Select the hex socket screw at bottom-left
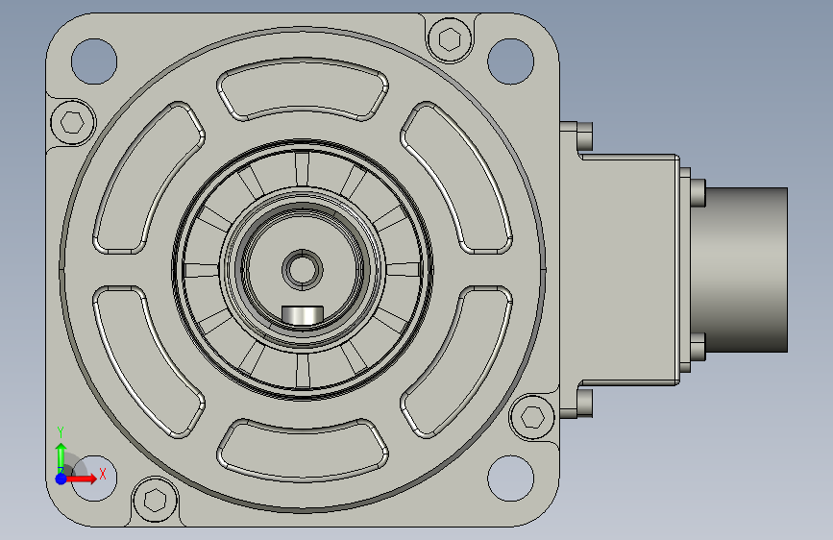The image size is (833, 540). coord(155,501)
